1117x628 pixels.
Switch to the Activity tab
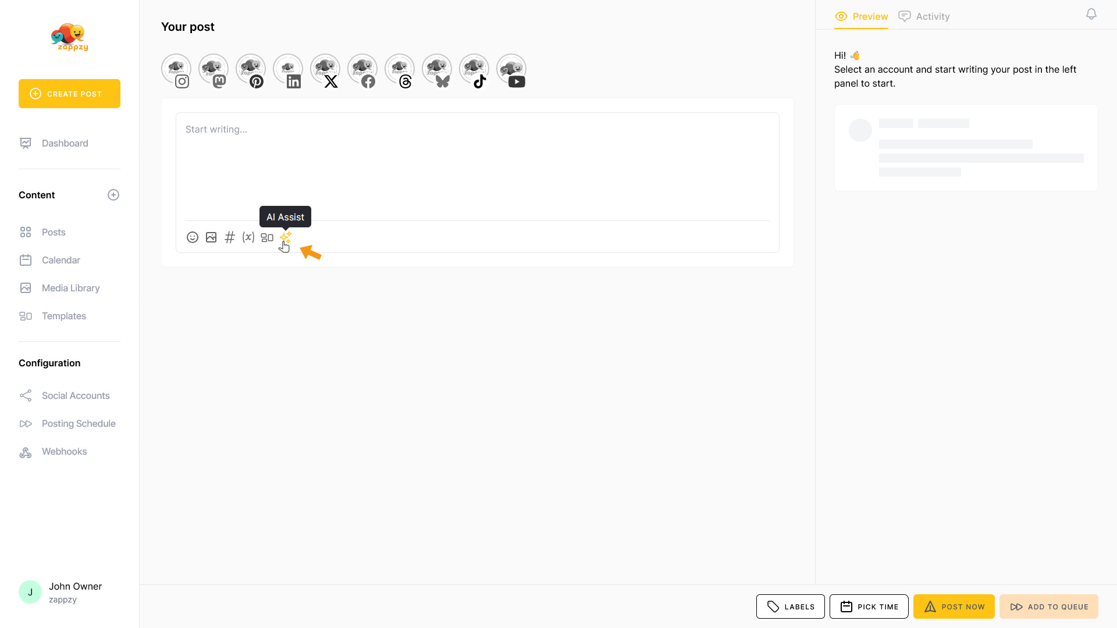924,16
